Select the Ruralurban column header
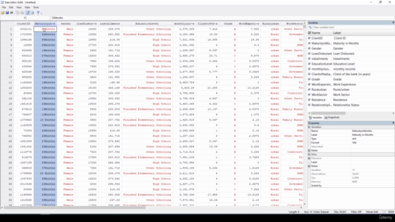395x222 pixels. (x=270, y=23)
